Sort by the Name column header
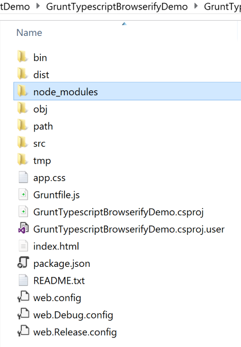This screenshot has width=241, height=347. (x=29, y=33)
